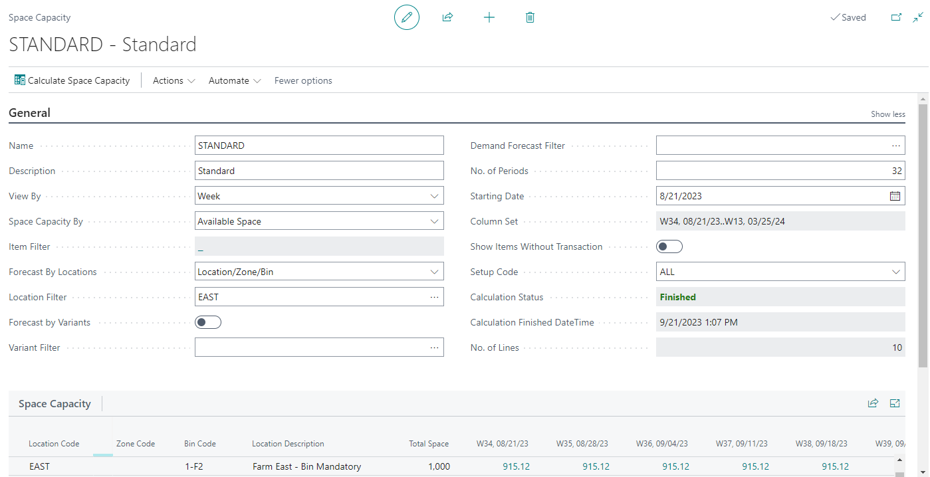Screen dimensions: 930x477
Task: Expand Space Capacity part to full view
Action: (x=895, y=403)
